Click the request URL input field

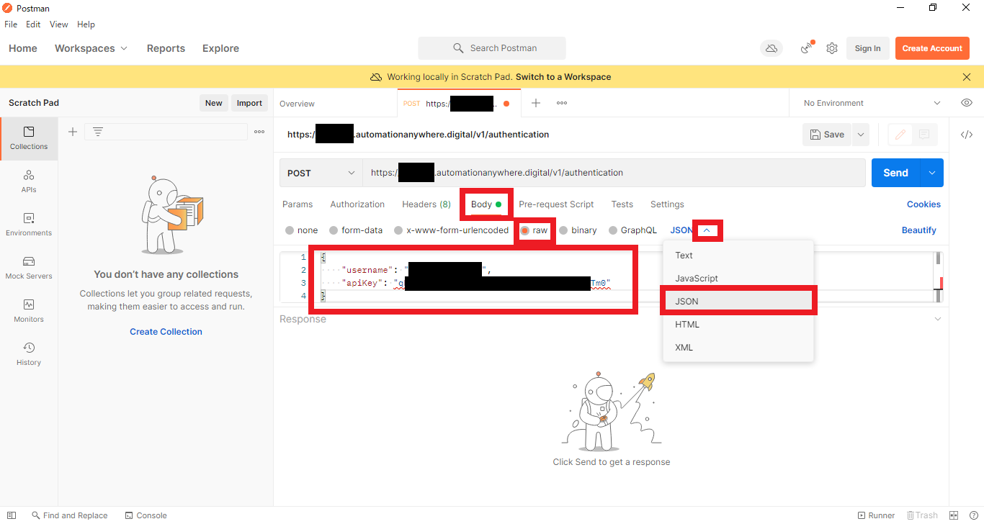point(614,173)
